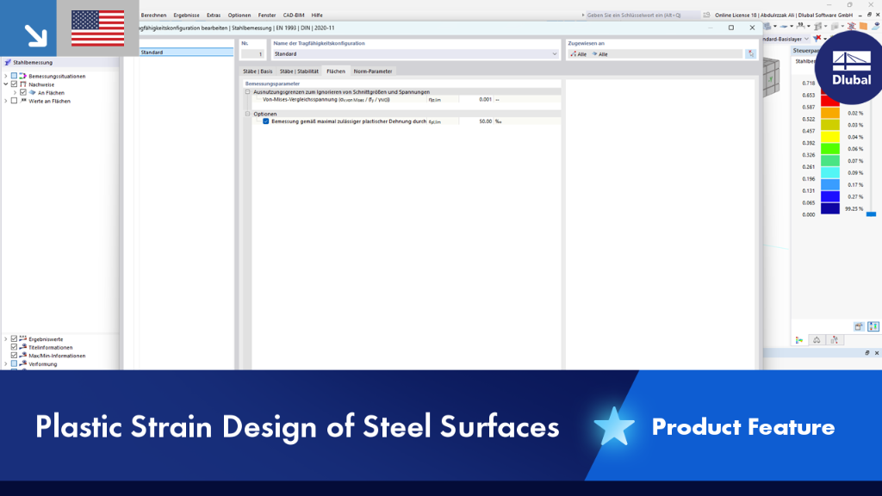The height and width of the screenshot is (496, 882).
Task: Uncheck Bemessung gemäß maximal zulässiger plastischer Dehnung
Action: [266, 121]
